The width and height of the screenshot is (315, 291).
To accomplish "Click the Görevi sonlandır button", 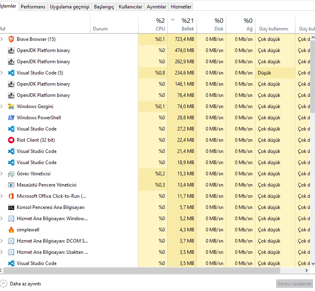I will tap(295, 284).
